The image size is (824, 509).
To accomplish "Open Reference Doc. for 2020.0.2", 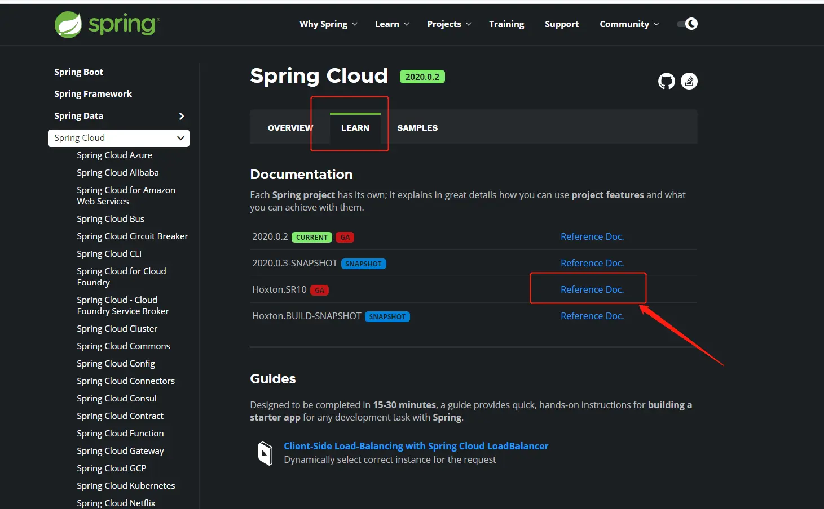I will (592, 236).
